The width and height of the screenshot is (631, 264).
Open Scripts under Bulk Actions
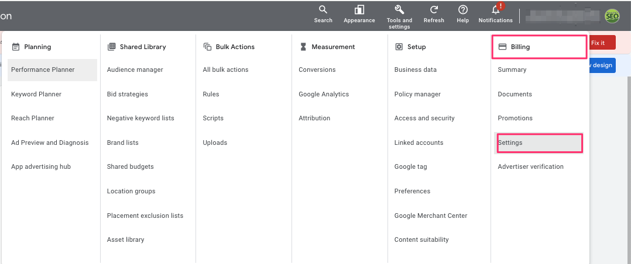point(213,118)
